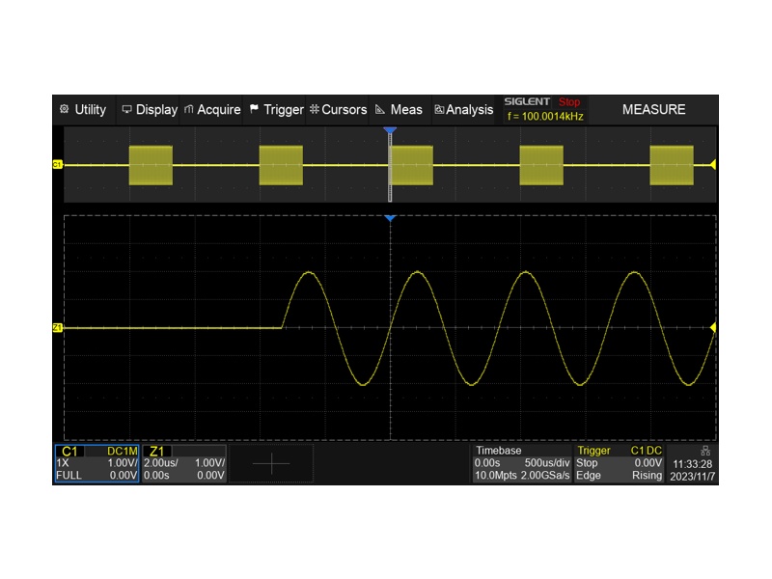Click the C1 channel label left of overview
This screenshot has height=579, width=772.
(x=57, y=165)
